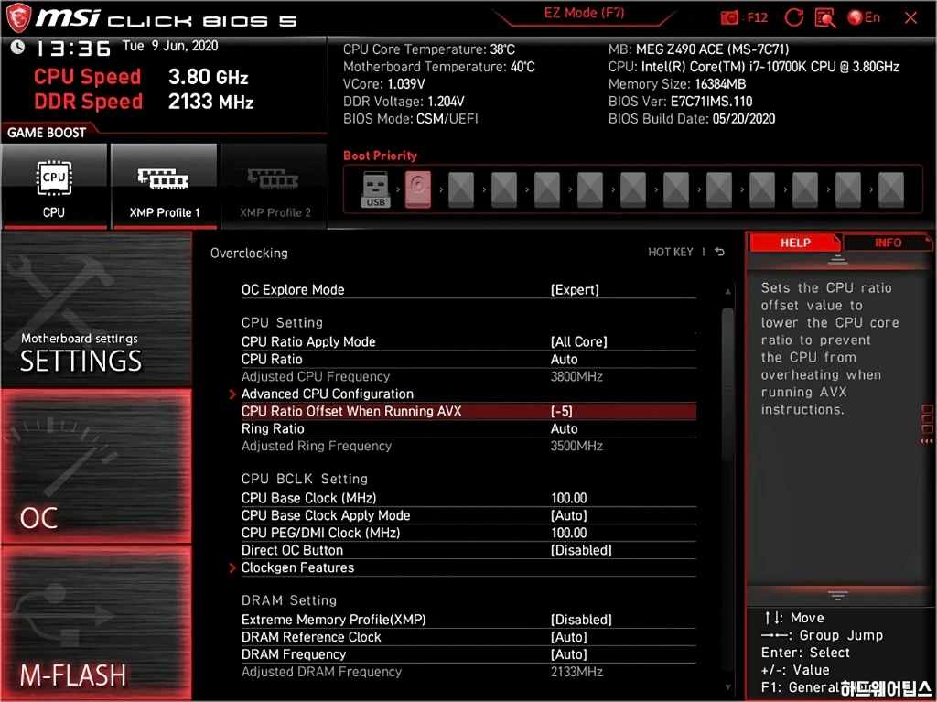Click the date Tue 9 Jun, 2020
This screenshot has height=702, width=937.
[x=169, y=46]
